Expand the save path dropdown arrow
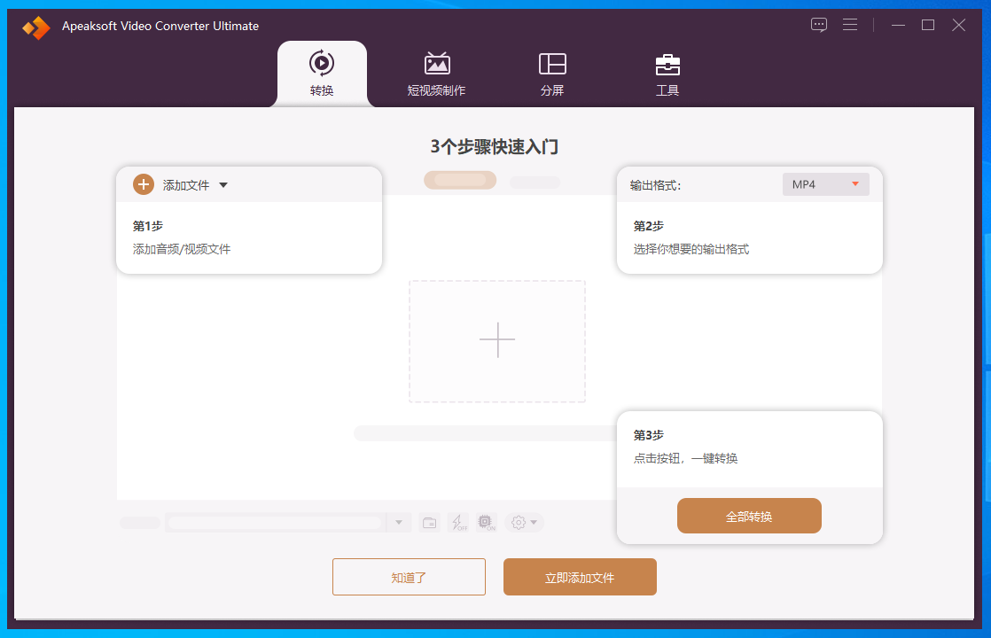The height and width of the screenshot is (638, 991). click(399, 523)
